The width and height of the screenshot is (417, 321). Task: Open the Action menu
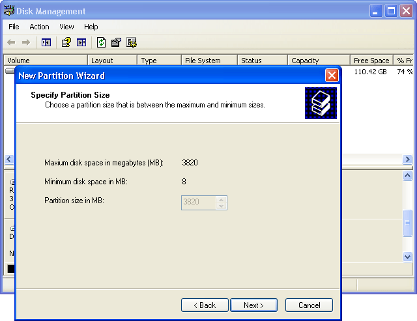tap(39, 27)
